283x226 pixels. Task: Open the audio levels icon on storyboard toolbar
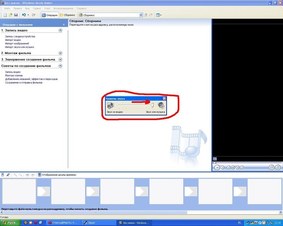(3, 175)
